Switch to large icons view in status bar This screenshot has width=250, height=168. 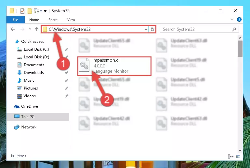[238, 156]
